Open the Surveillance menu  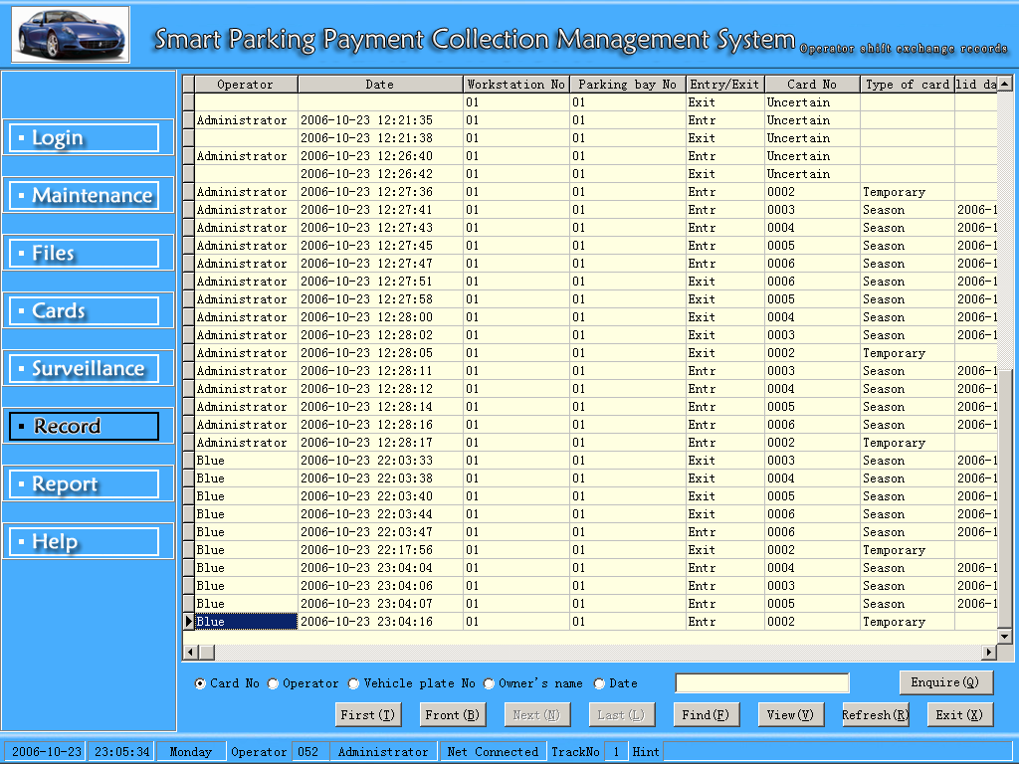point(84,369)
